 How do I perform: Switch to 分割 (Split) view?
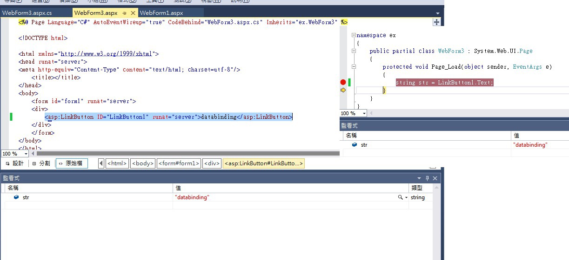point(41,163)
